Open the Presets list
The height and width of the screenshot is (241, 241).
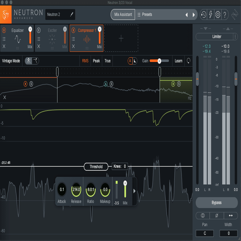(145, 14)
